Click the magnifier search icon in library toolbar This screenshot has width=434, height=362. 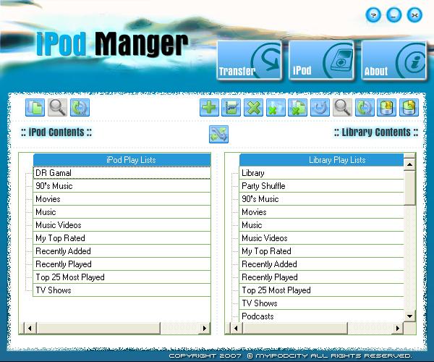click(342, 107)
